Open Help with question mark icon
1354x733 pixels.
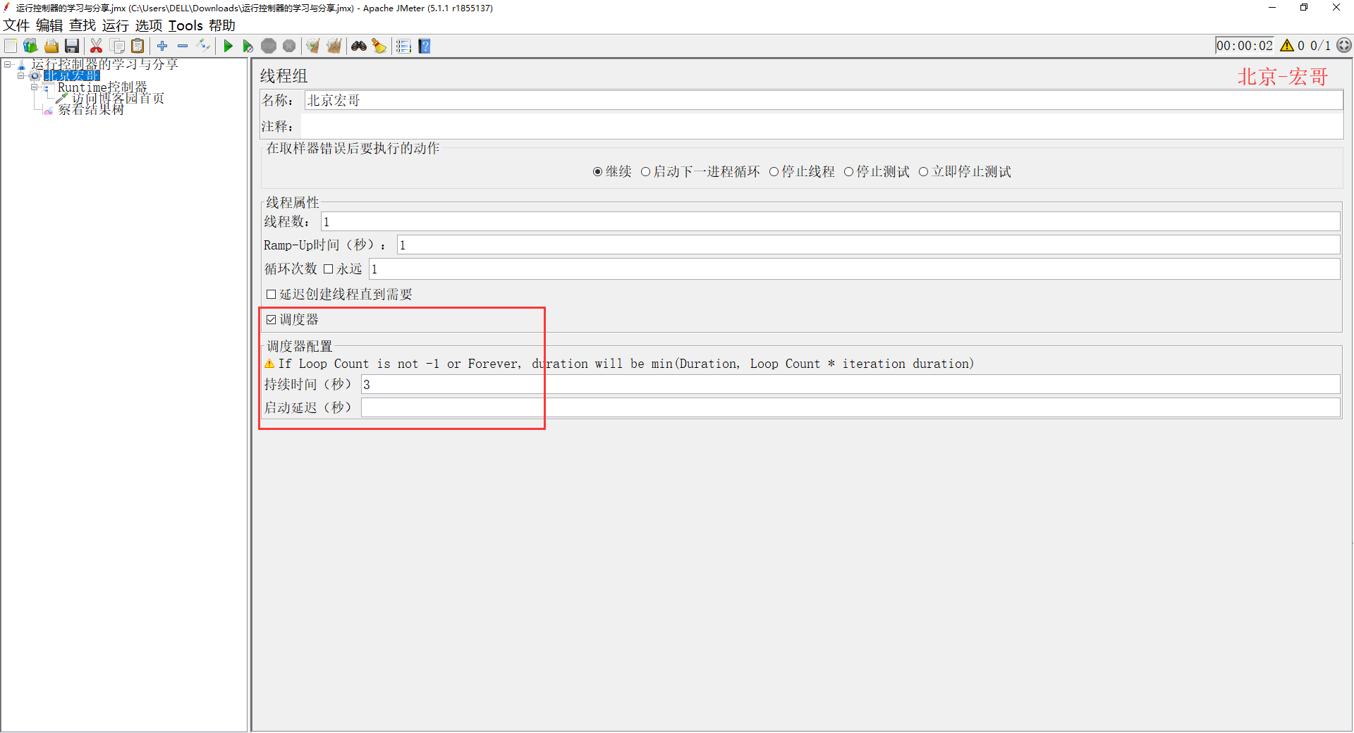click(x=425, y=46)
